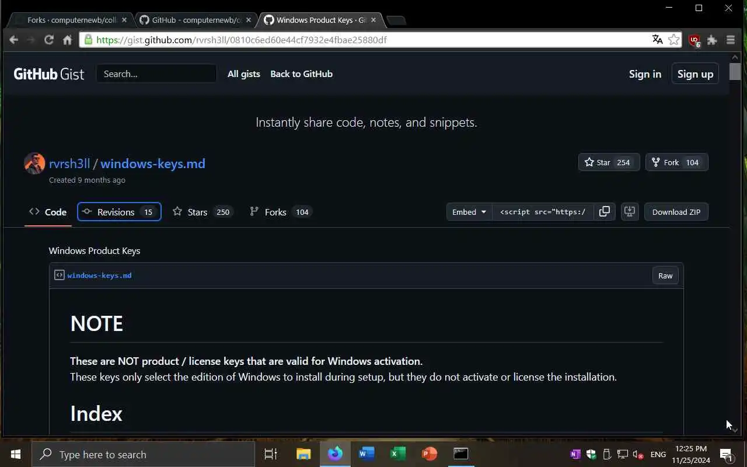Click the fork count 104 beside Fork

click(x=692, y=162)
